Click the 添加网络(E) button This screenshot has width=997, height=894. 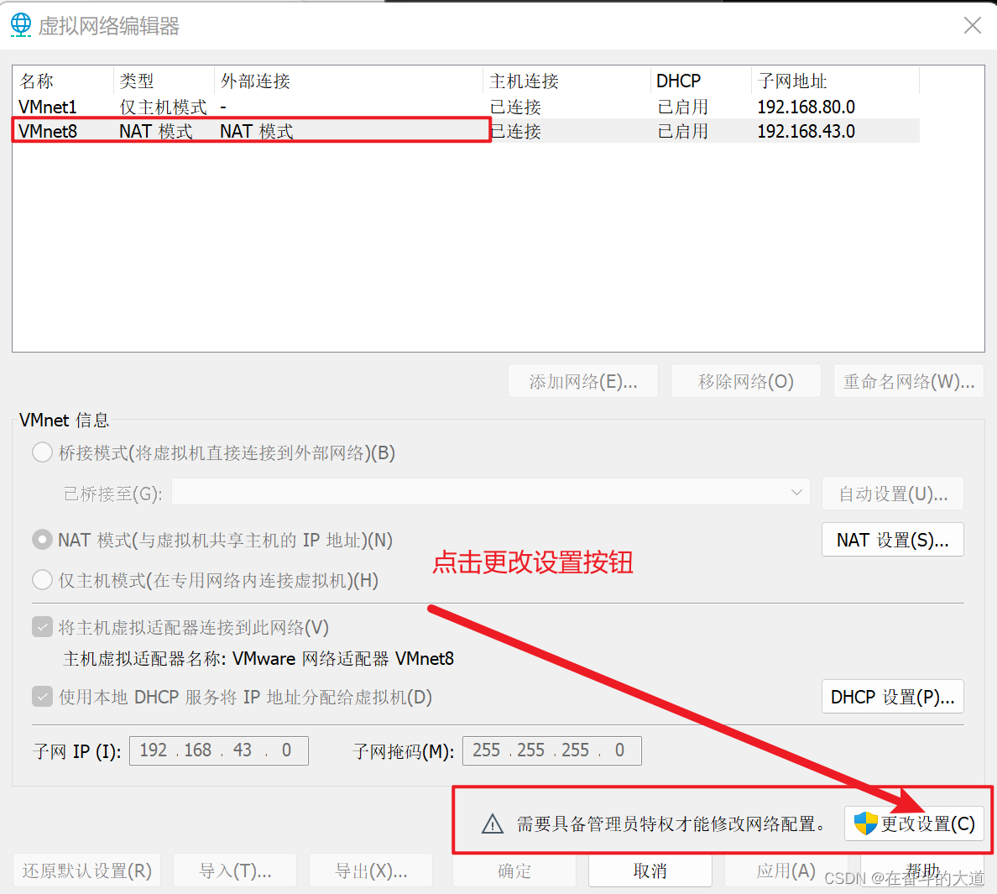click(x=583, y=381)
